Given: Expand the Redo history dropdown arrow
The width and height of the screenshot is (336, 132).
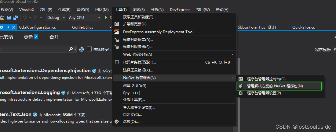Looking at the screenshot, I should click(x=41, y=18).
